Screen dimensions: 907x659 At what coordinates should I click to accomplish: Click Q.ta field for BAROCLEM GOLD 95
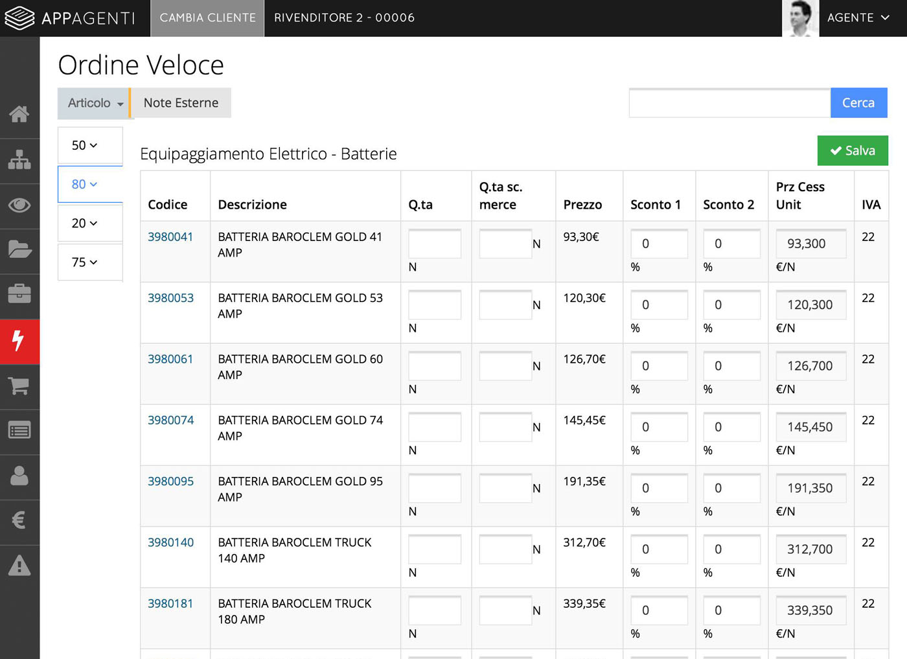click(435, 488)
